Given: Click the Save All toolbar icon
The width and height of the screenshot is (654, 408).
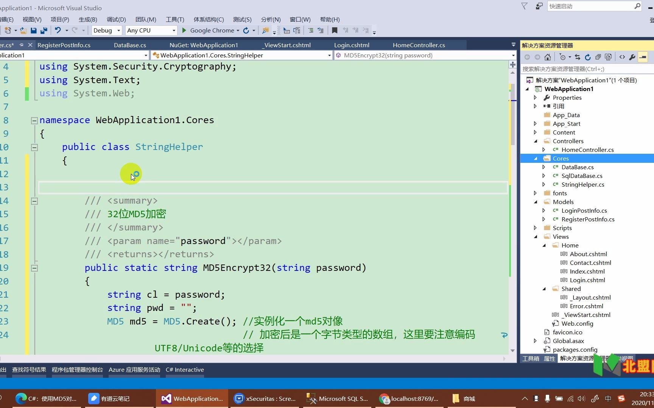Looking at the screenshot, I should click(x=44, y=30).
